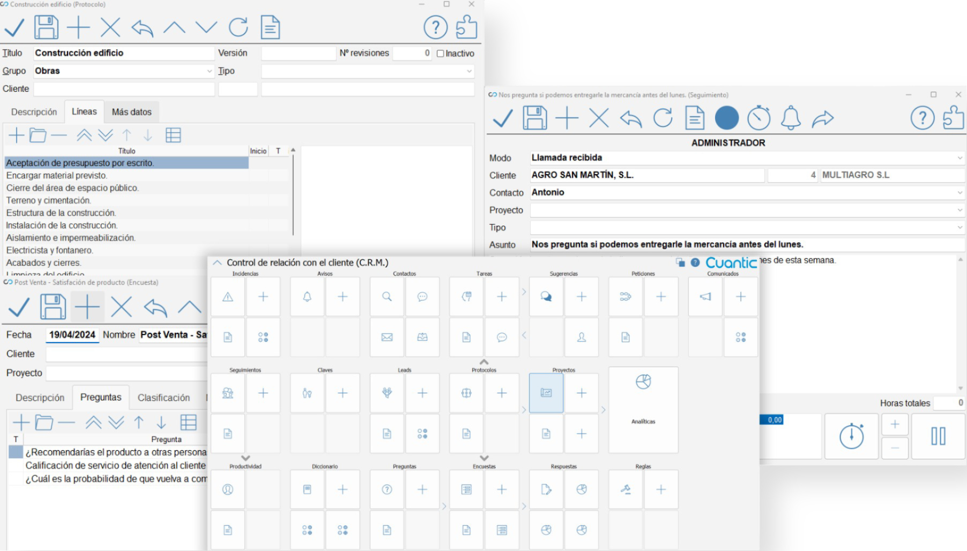967x551 pixels.
Task: Open the Modo dropdown showing Llamada recibida
Action: click(959, 158)
